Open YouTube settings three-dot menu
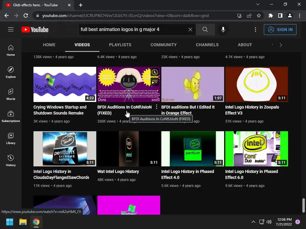This screenshot has width=306, height=229. (x=255, y=30)
